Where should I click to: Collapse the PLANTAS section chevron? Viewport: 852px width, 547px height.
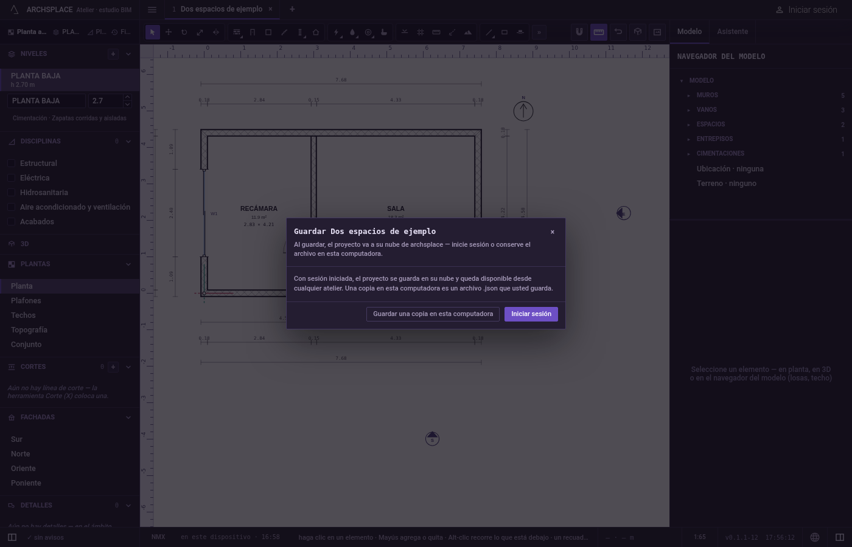click(128, 264)
